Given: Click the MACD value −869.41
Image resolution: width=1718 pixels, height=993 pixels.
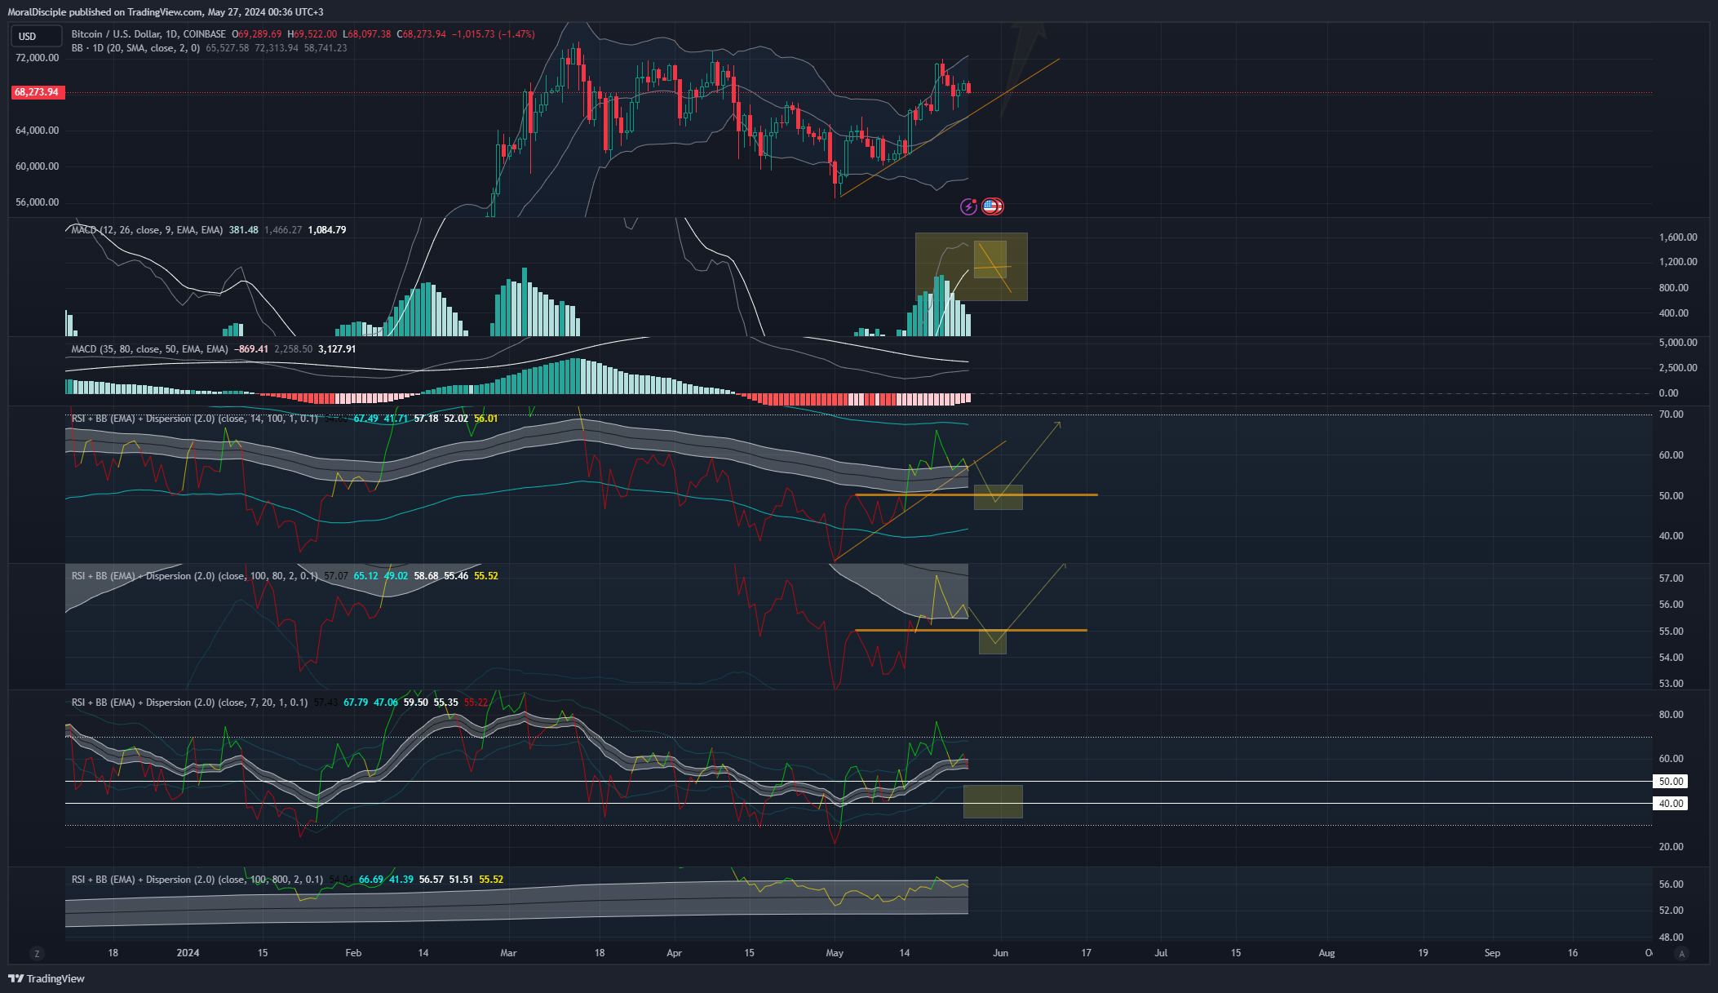Looking at the screenshot, I should [251, 349].
